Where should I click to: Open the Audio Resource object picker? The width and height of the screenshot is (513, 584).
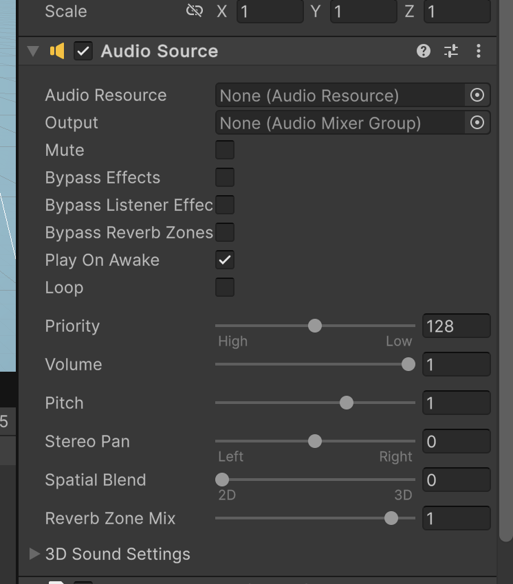(x=477, y=95)
